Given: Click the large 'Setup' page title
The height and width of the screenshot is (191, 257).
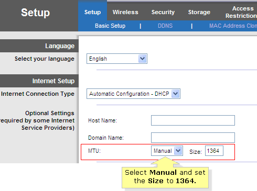Looking at the screenshot, I should (36, 13).
